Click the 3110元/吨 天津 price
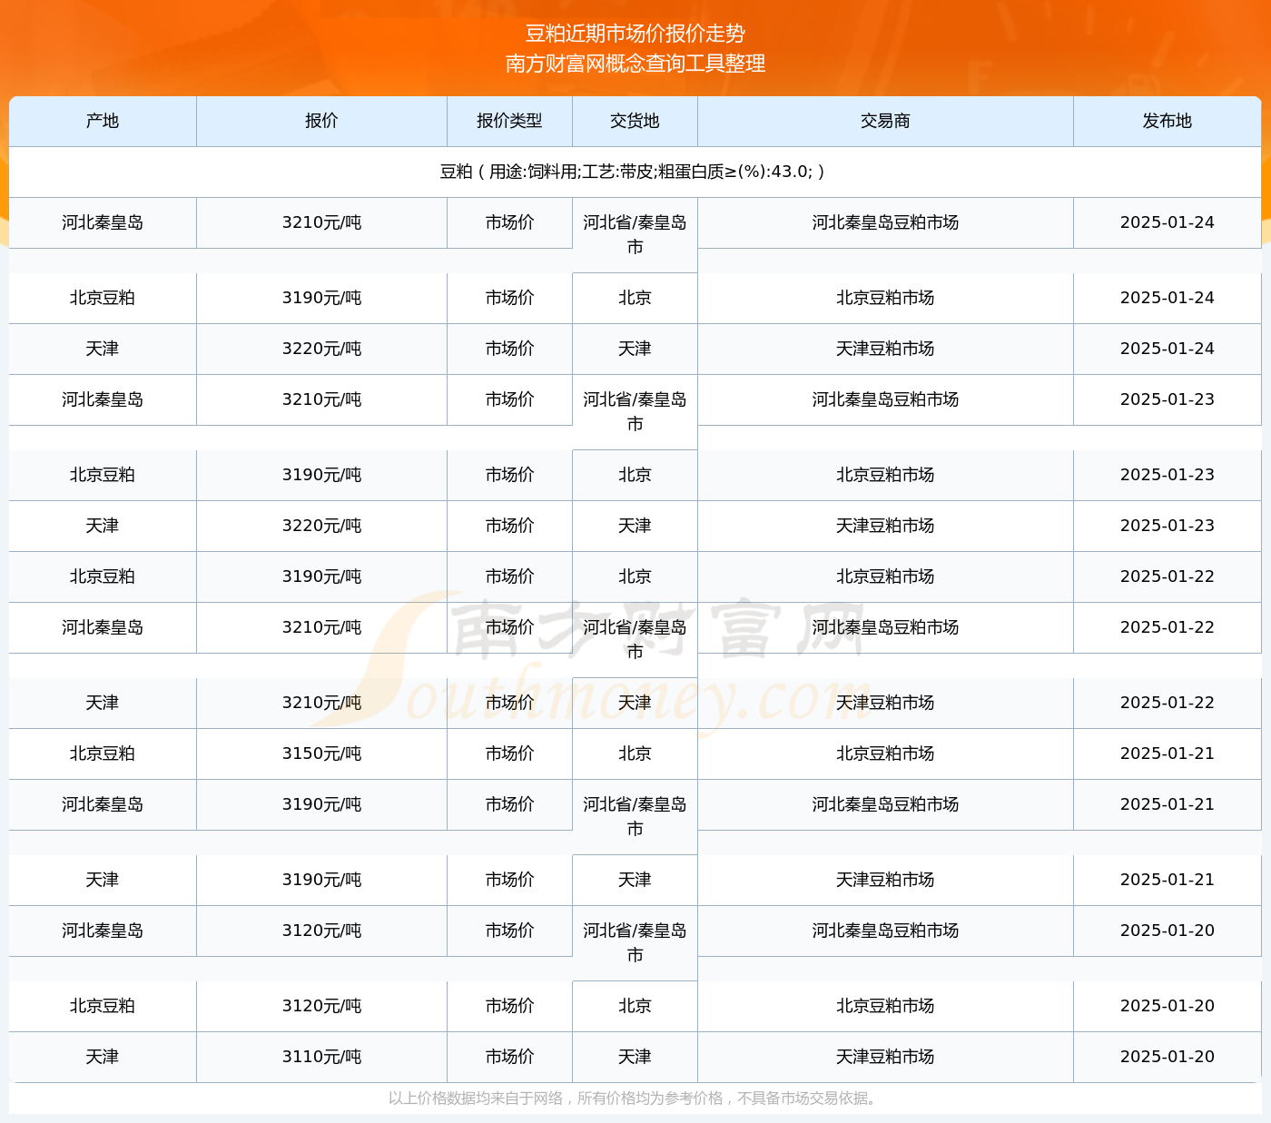 pos(321,1057)
